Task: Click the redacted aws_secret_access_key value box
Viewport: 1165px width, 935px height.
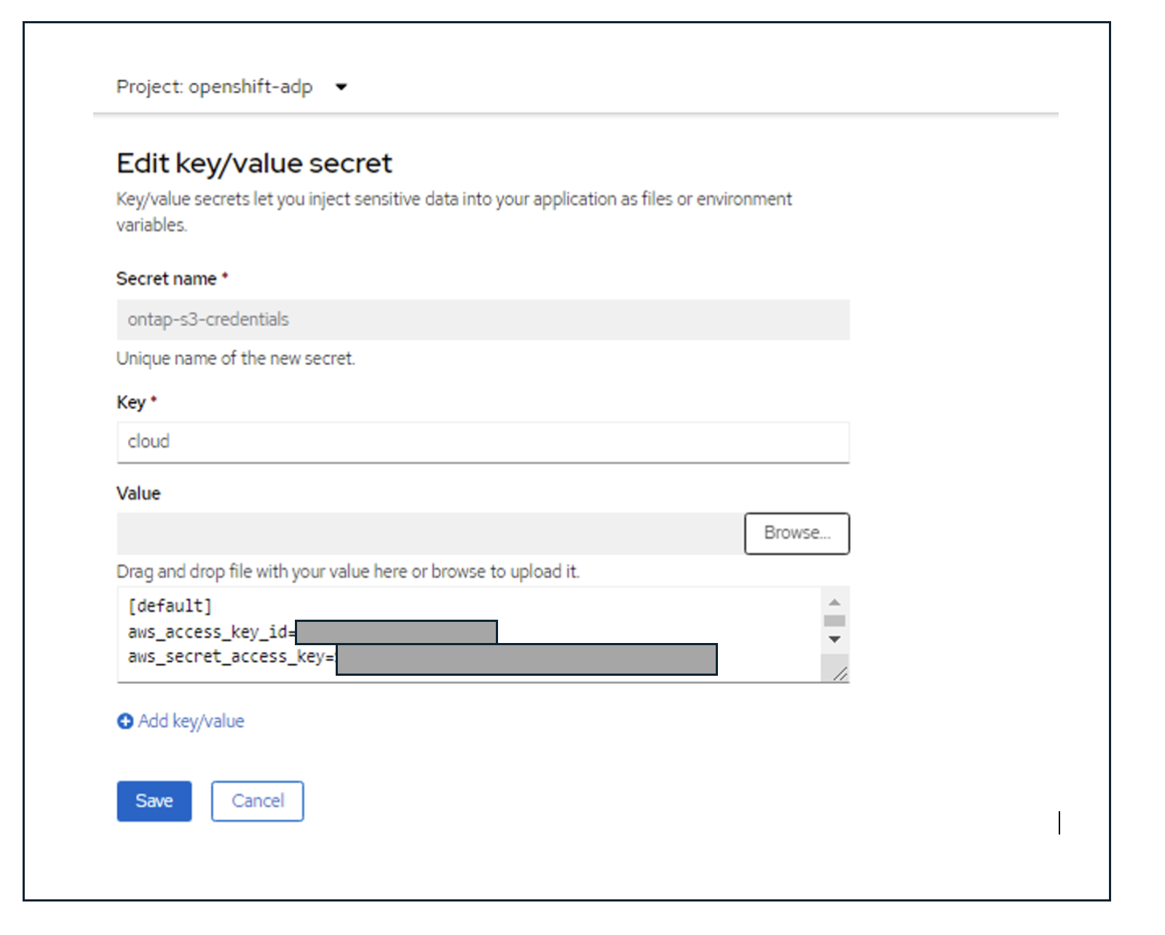Action: pyautogui.click(x=526, y=659)
